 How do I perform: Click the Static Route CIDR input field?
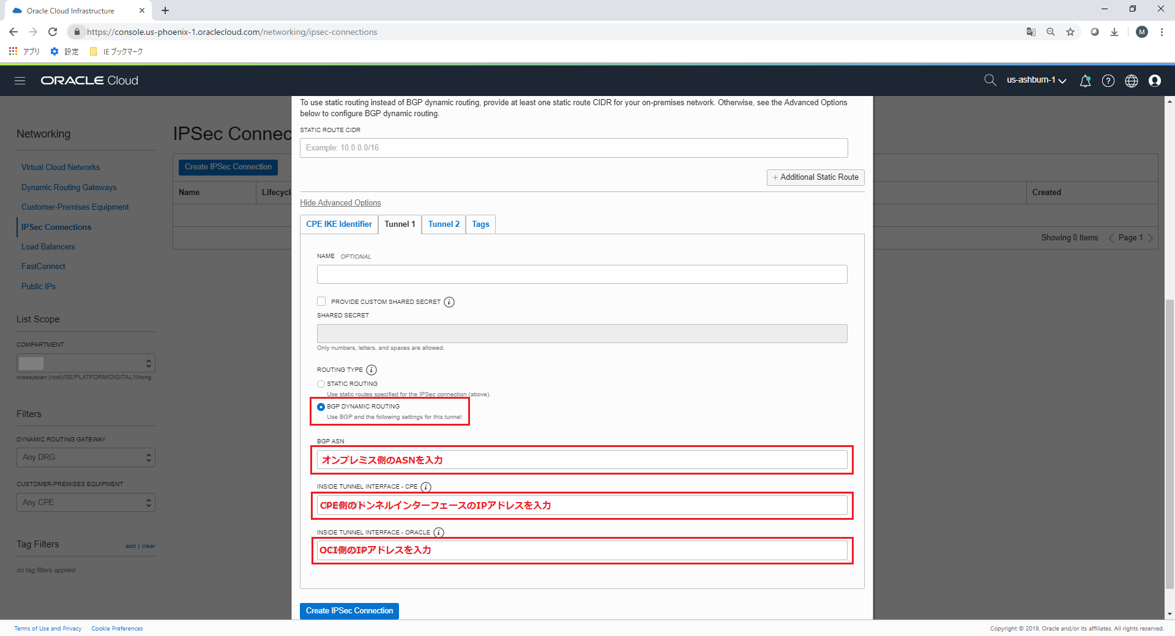point(574,148)
